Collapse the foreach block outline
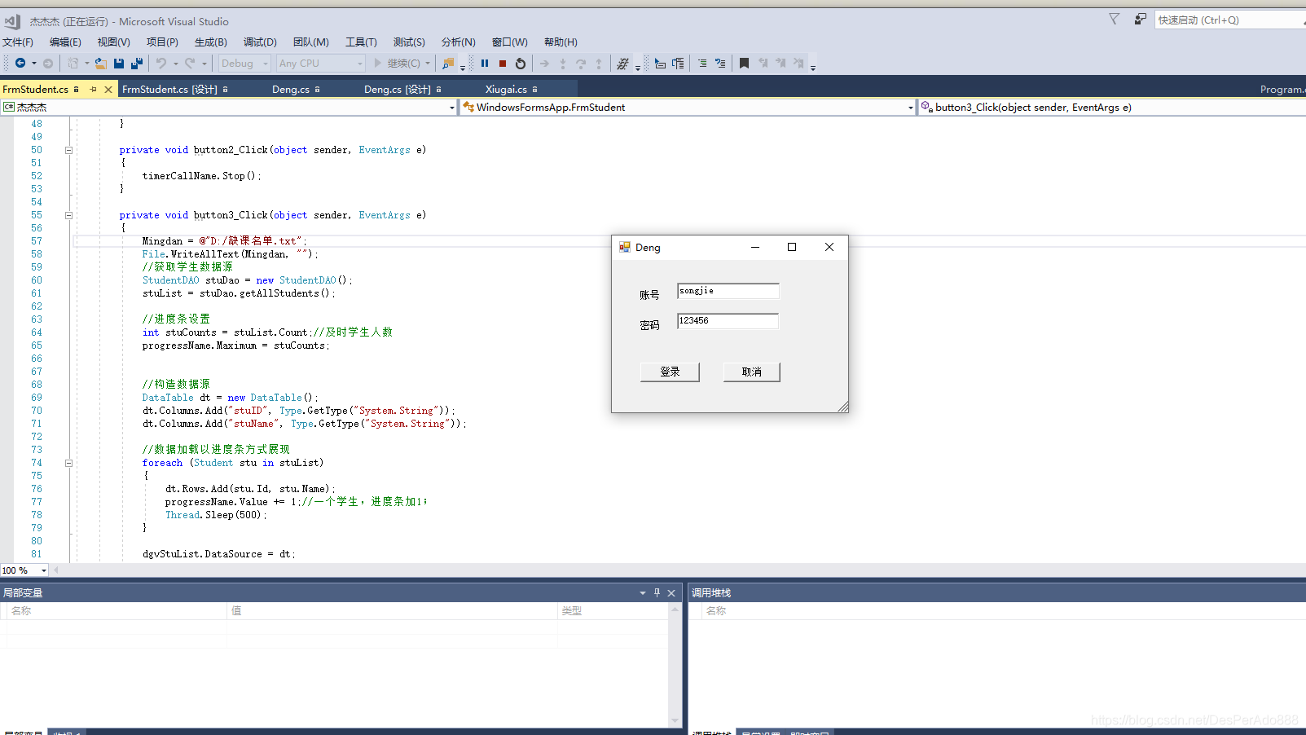The width and height of the screenshot is (1306, 735). [x=68, y=463]
